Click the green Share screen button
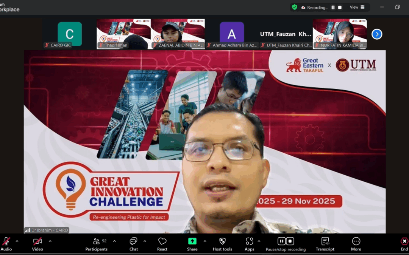The width and height of the screenshot is (409, 255). 192,241
